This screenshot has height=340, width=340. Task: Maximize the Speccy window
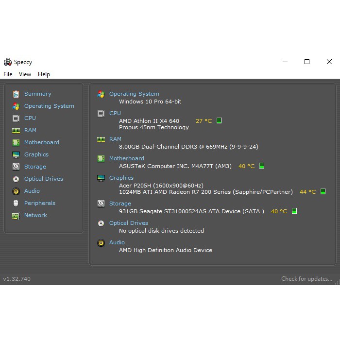(307, 62)
